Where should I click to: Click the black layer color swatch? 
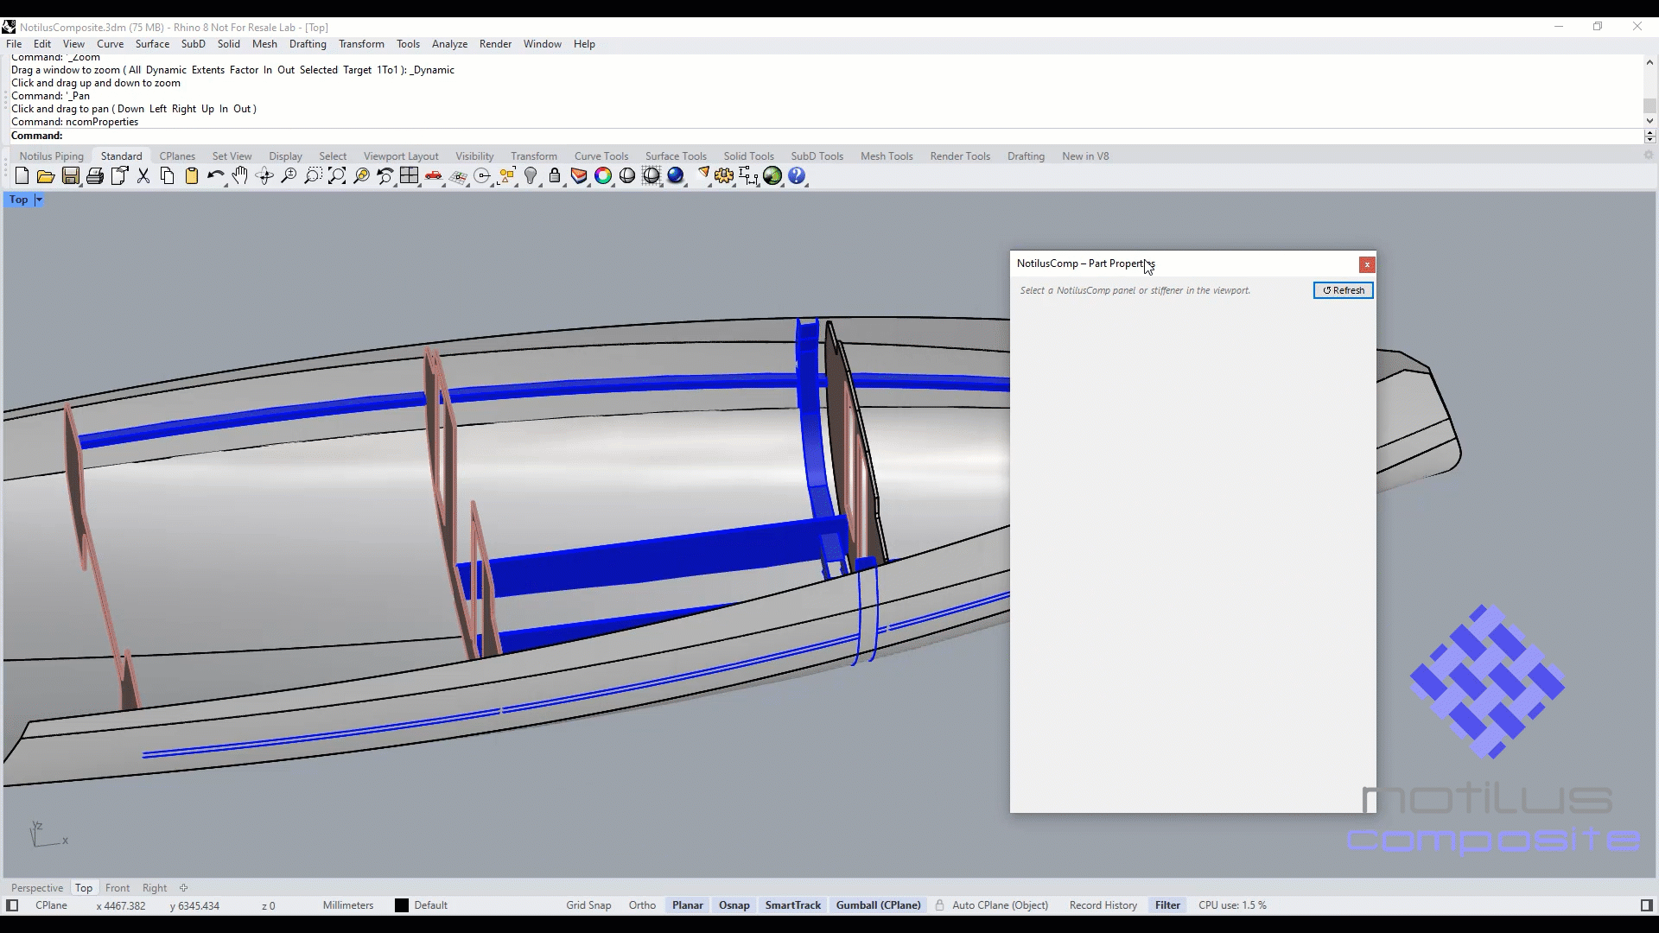(x=402, y=905)
